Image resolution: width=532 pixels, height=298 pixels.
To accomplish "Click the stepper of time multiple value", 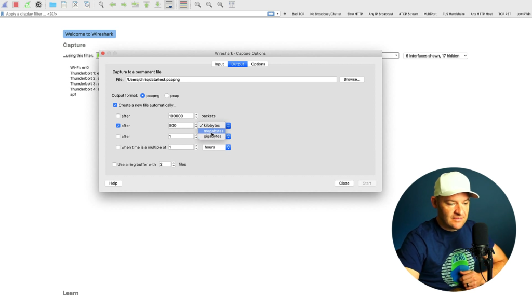I will pos(196,147).
